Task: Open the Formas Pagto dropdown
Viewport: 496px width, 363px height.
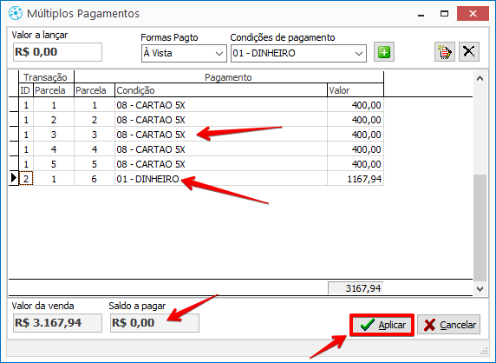Action: pyautogui.click(x=184, y=53)
